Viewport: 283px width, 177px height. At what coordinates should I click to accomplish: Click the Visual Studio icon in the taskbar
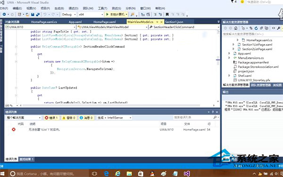coord(187,174)
